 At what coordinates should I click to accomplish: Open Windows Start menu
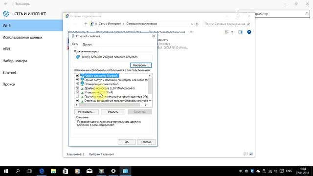pos(6,171)
